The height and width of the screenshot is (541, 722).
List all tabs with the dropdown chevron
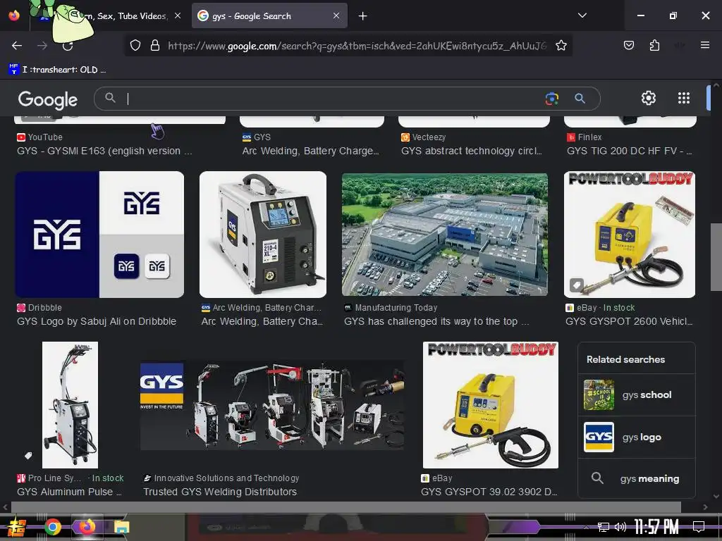coord(582,15)
